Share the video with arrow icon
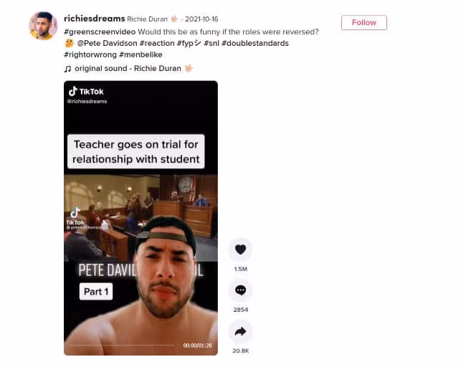 pos(240,331)
